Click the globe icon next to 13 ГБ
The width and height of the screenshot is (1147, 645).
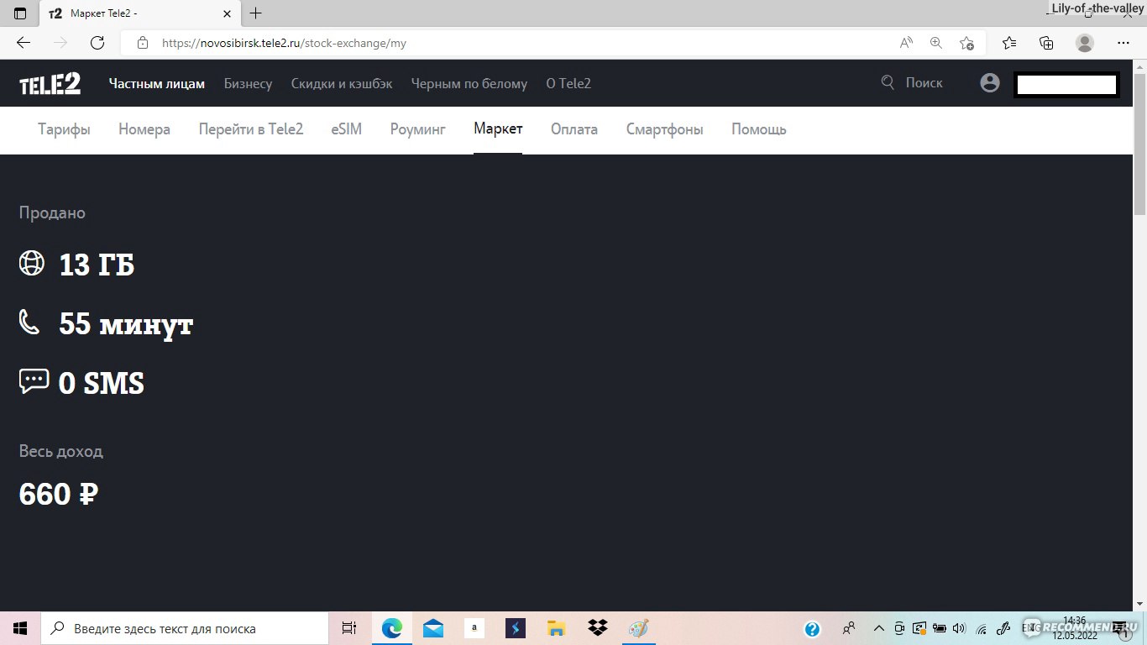[x=31, y=263]
